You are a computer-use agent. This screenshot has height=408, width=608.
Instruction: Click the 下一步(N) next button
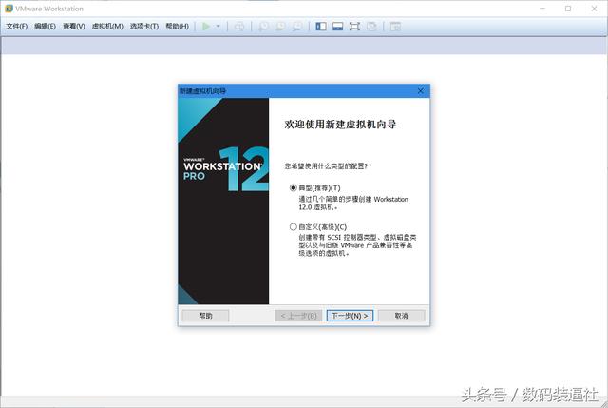[350, 316]
